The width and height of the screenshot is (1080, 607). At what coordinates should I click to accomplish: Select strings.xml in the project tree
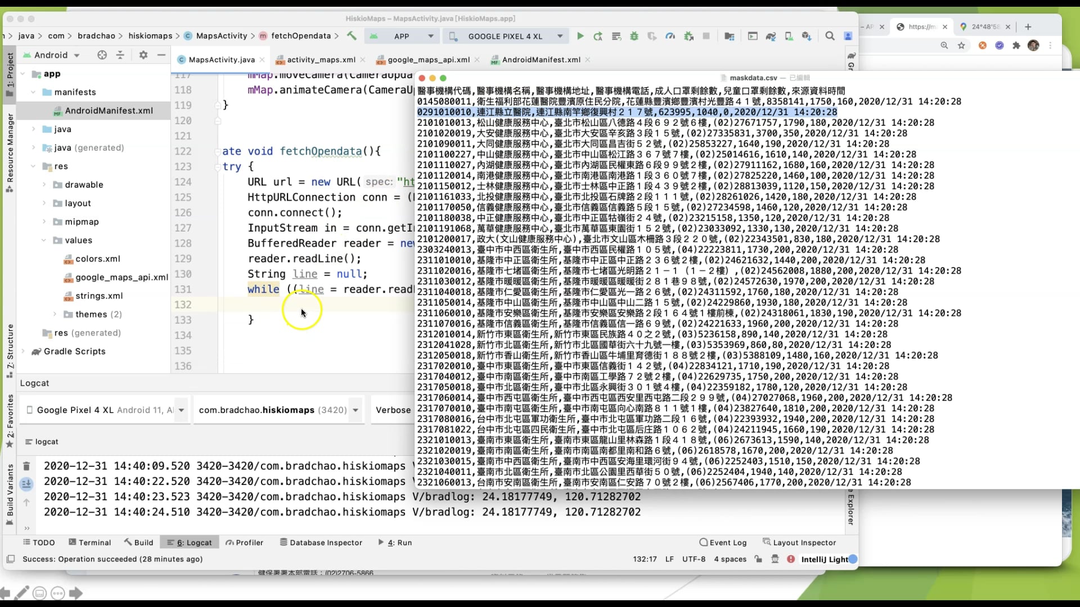coord(99,296)
